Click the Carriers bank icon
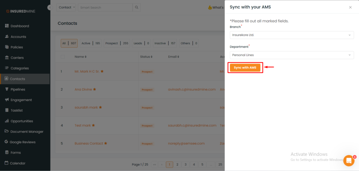 (x=7, y=58)
